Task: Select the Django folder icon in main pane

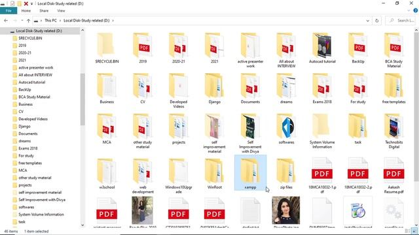Action: coord(214,86)
